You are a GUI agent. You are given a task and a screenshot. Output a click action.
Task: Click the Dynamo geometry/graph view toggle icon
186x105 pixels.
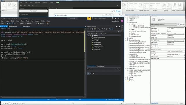pyautogui.click(x=118, y=11)
